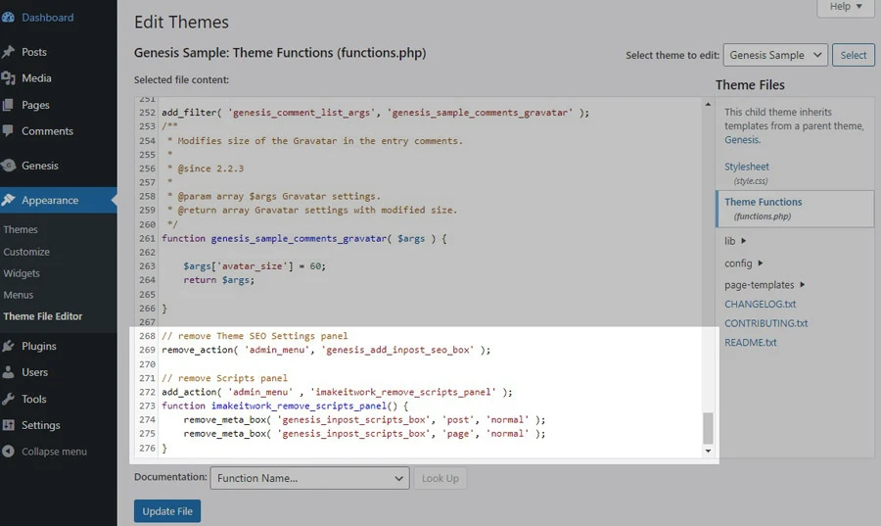Click the Select theme button

(853, 55)
